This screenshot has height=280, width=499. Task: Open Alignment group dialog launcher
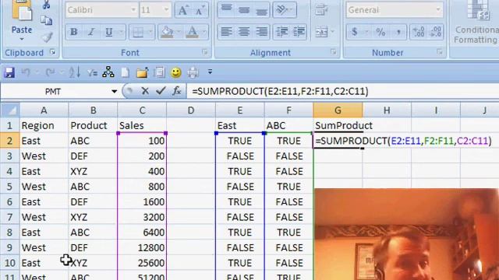pos(333,52)
